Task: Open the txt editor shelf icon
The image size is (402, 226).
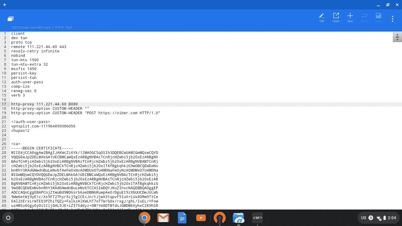Action: click(258, 218)
